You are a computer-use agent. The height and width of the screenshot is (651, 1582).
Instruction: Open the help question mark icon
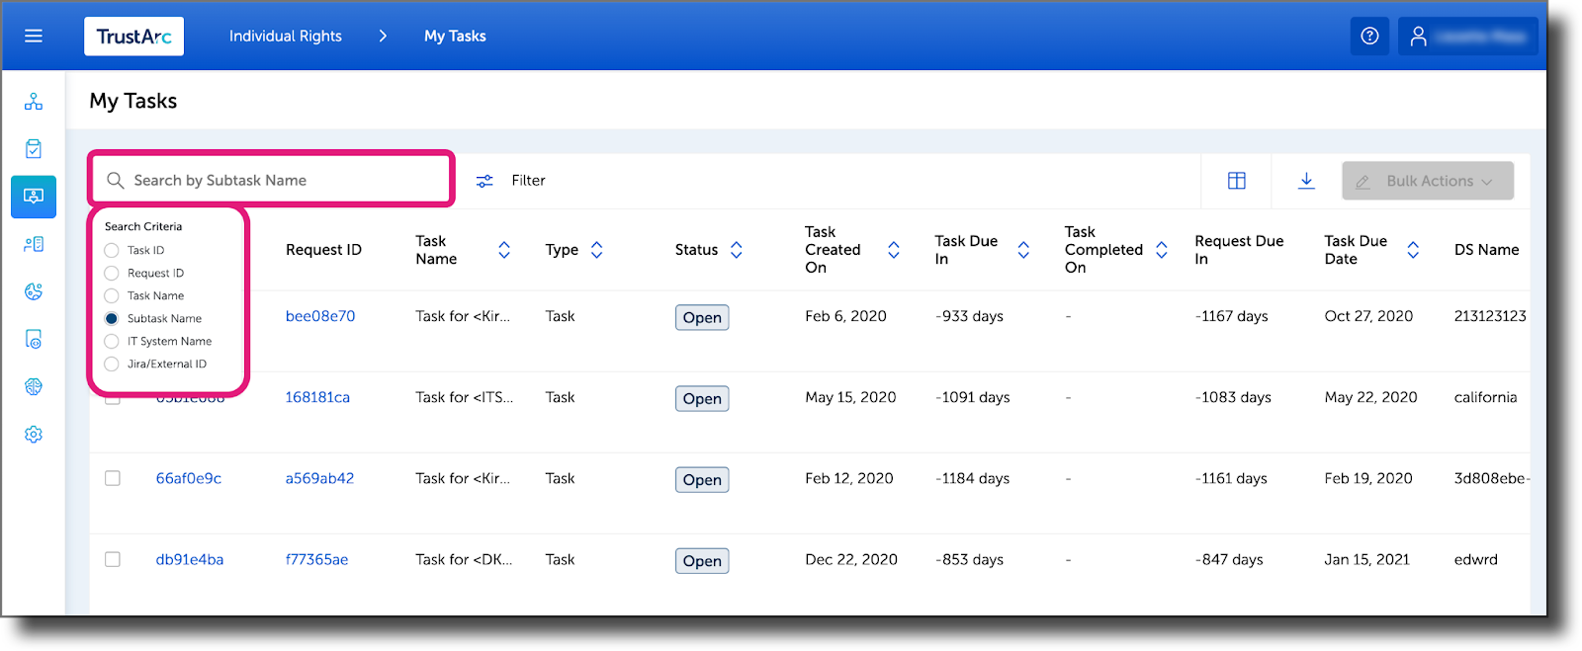[1369, 36]
